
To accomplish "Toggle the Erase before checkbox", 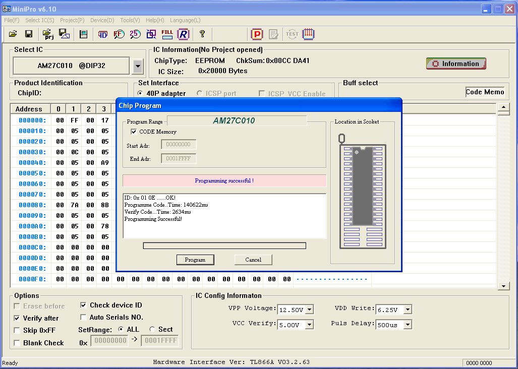I will (x=17, y=306).
